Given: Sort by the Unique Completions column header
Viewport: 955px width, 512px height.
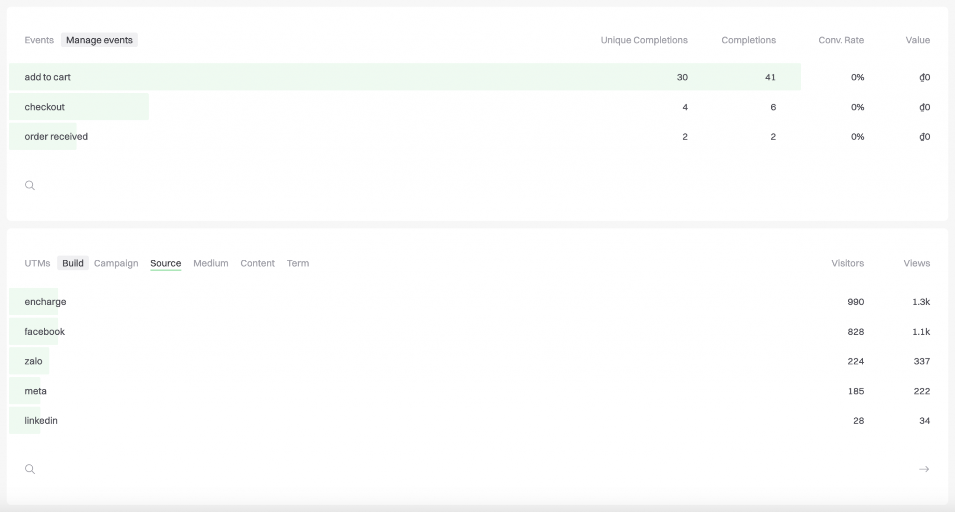Looking at the screenshot, I should click(644, 40).
